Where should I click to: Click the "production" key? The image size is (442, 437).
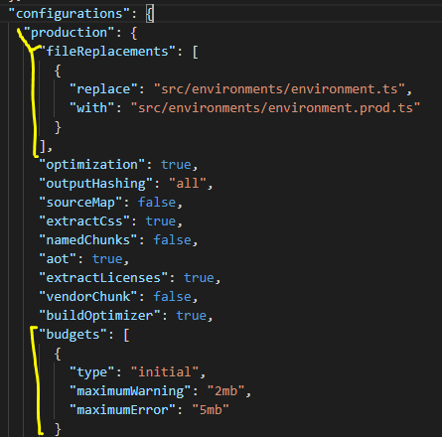click(x=70, y=33)
